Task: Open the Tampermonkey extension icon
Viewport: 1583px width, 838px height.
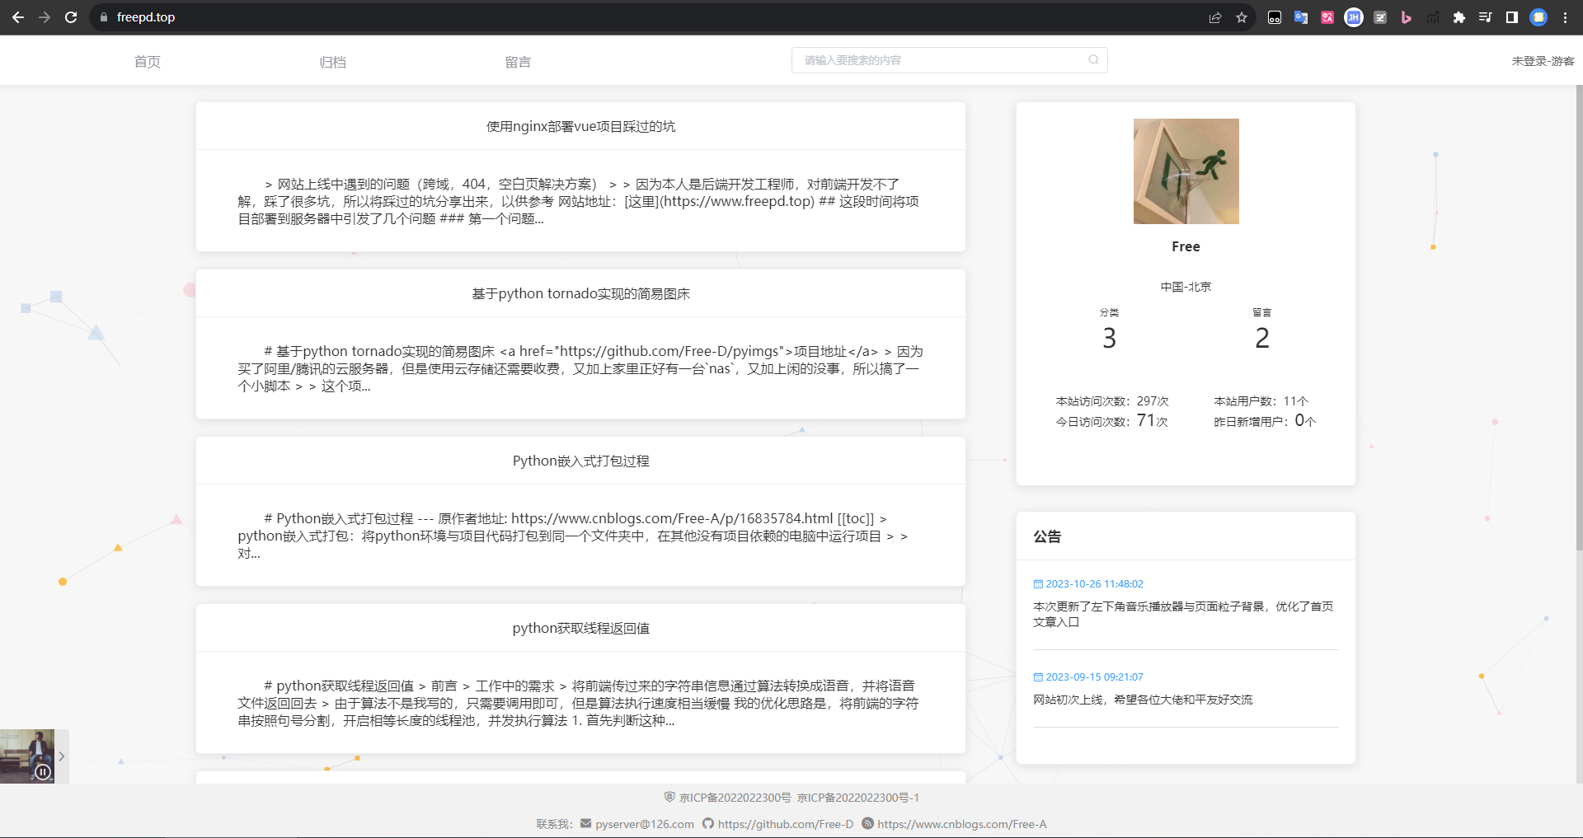Action: coord(1275,17)
